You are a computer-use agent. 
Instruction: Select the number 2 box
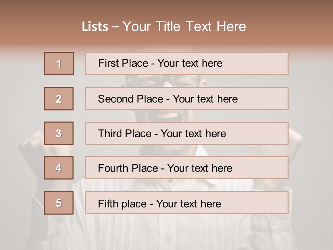59,99
